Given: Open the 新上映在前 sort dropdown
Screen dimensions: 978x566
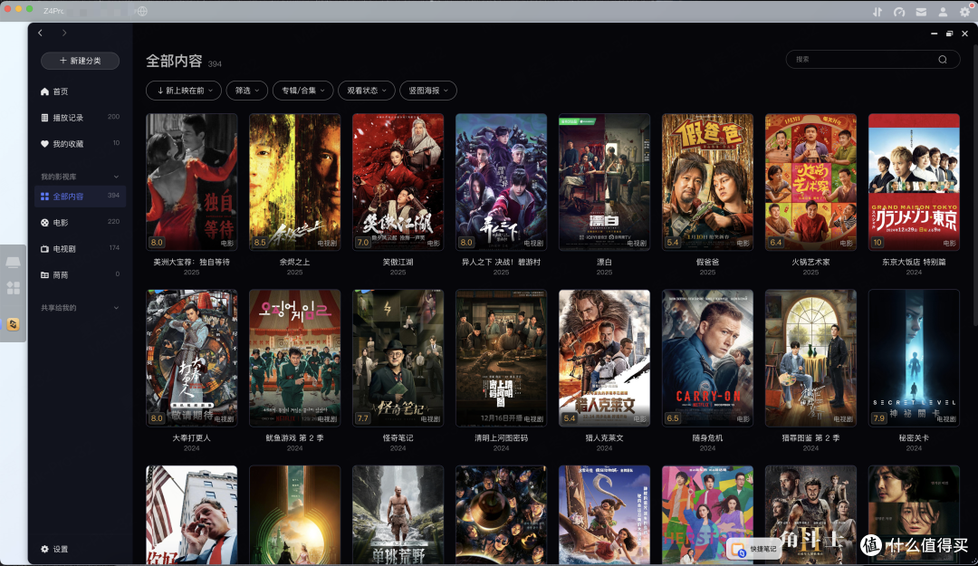Looking at the screenshot, I should point(183,91).
